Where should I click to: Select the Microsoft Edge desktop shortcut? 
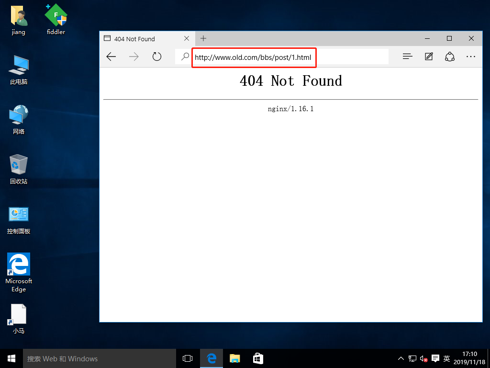pyautogui.click(x=19, y=272)
